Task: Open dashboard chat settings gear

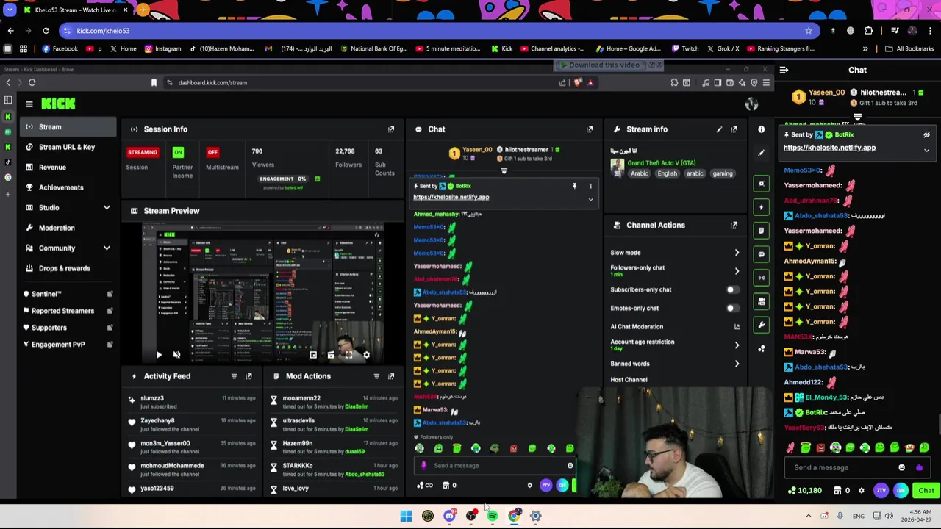Action: click(x=529, y=486)
